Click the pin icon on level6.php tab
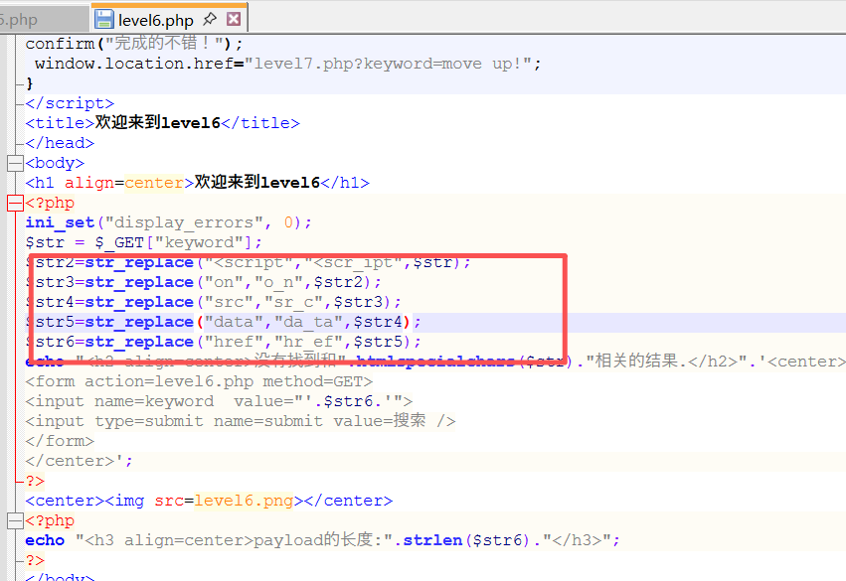This screenshot has height=581, width=846. 209,20
